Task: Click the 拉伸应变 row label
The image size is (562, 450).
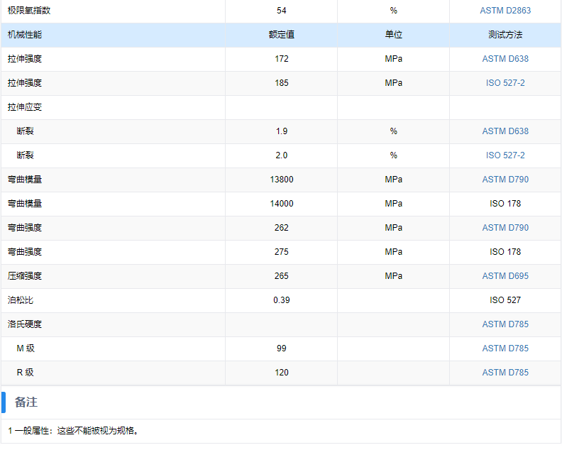Action: [x=25, y=107]
